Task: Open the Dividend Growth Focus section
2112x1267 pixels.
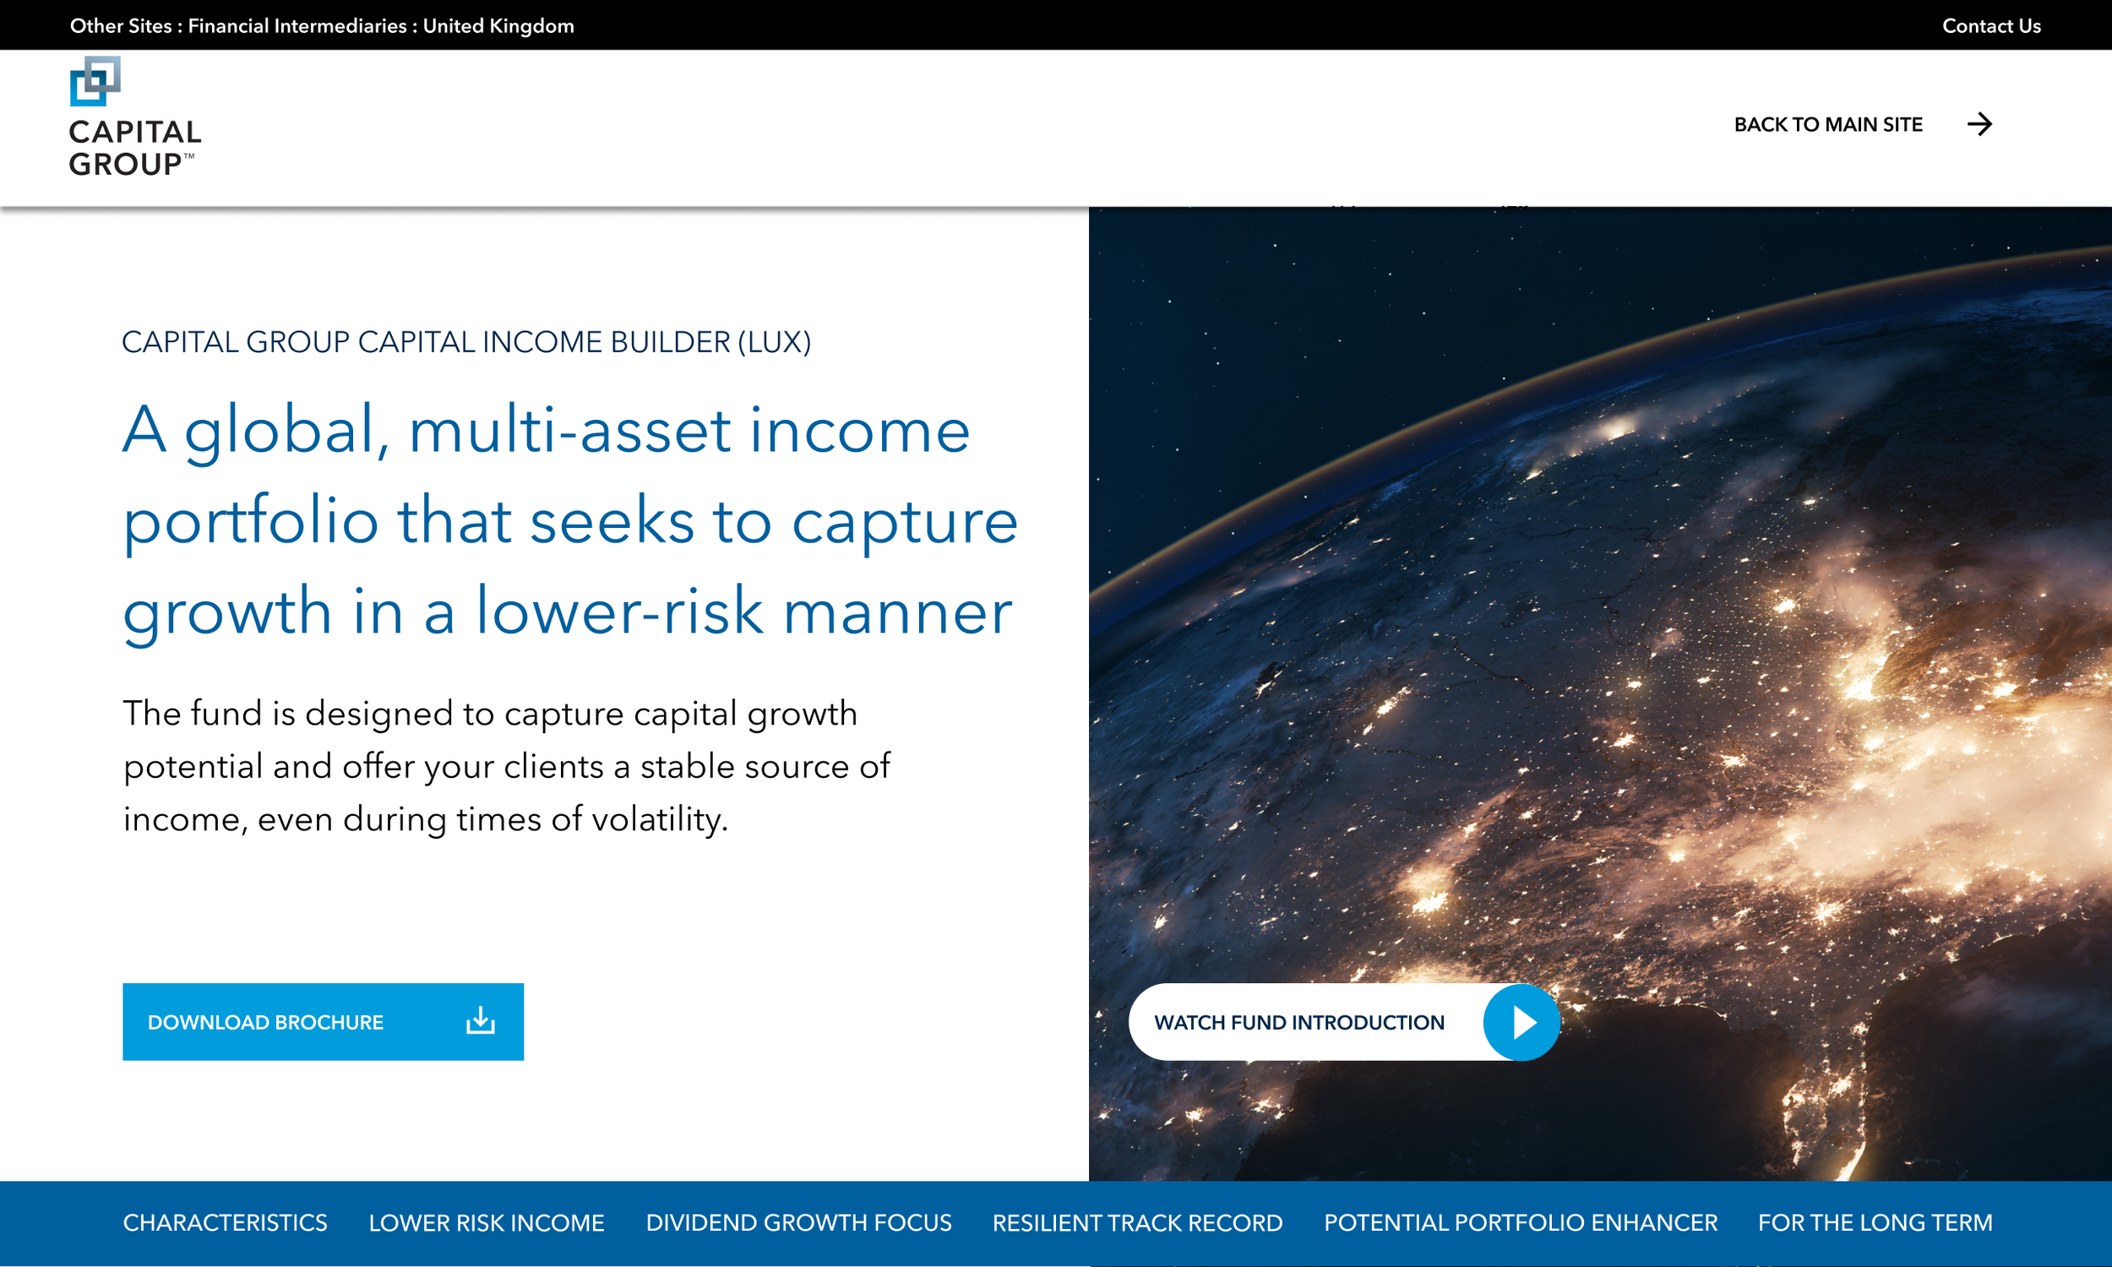Action: point(799,1222)
